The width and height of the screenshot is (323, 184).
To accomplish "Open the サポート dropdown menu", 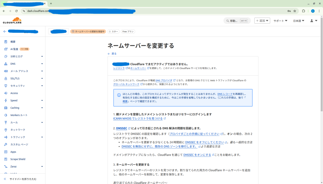I will [280, 21].
